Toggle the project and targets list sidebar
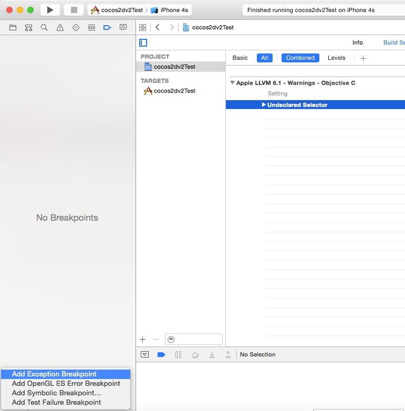The width and height of the screenshot is (405, 411). pos(143,43)
